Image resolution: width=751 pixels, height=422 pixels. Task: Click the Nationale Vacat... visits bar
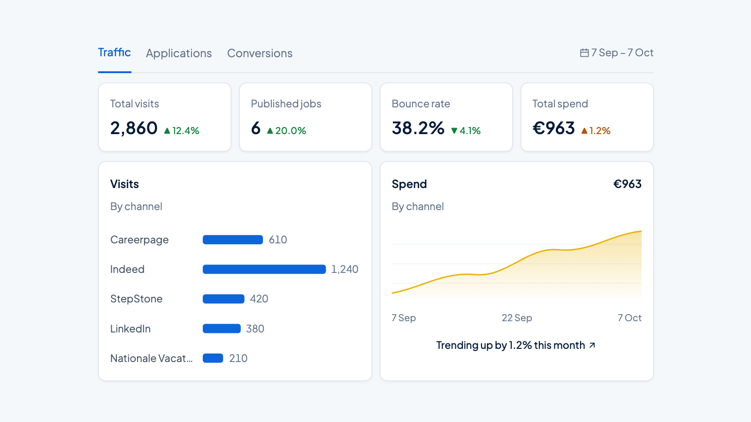pos(213,358)
